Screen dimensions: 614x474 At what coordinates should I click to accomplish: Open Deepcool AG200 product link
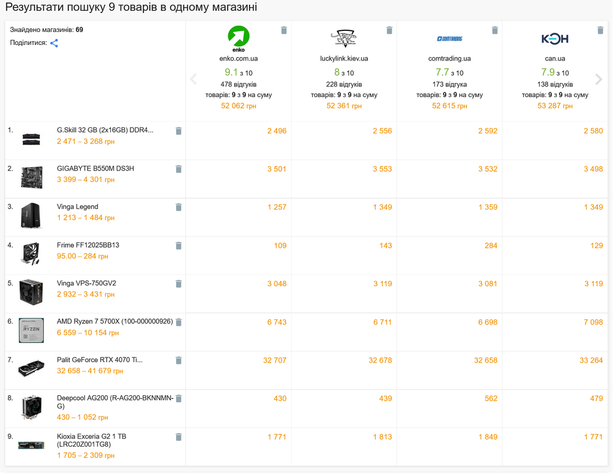click(115, 402)
